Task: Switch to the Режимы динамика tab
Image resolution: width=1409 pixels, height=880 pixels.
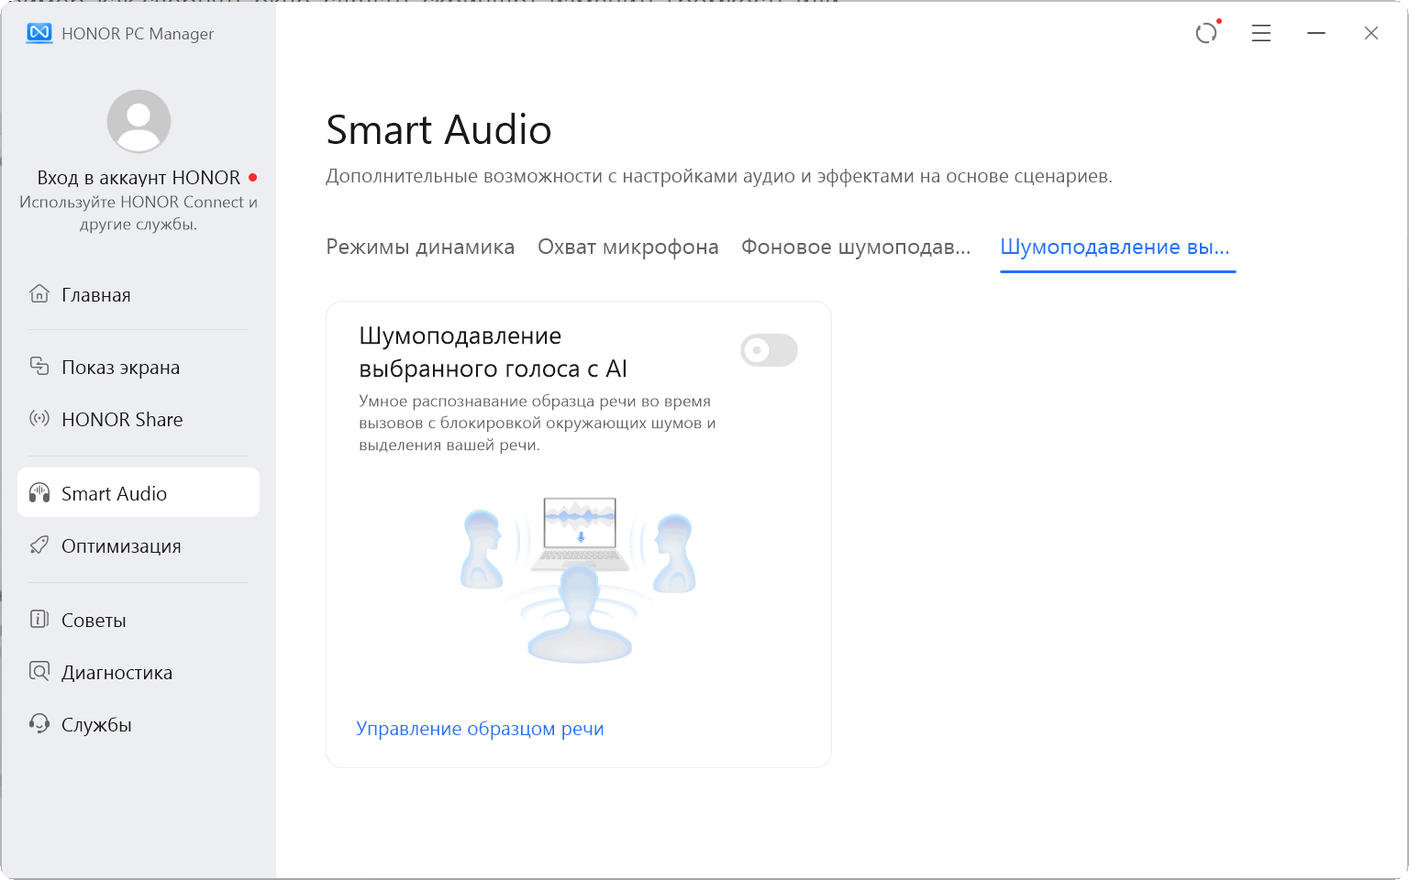Action: (420, 247)
